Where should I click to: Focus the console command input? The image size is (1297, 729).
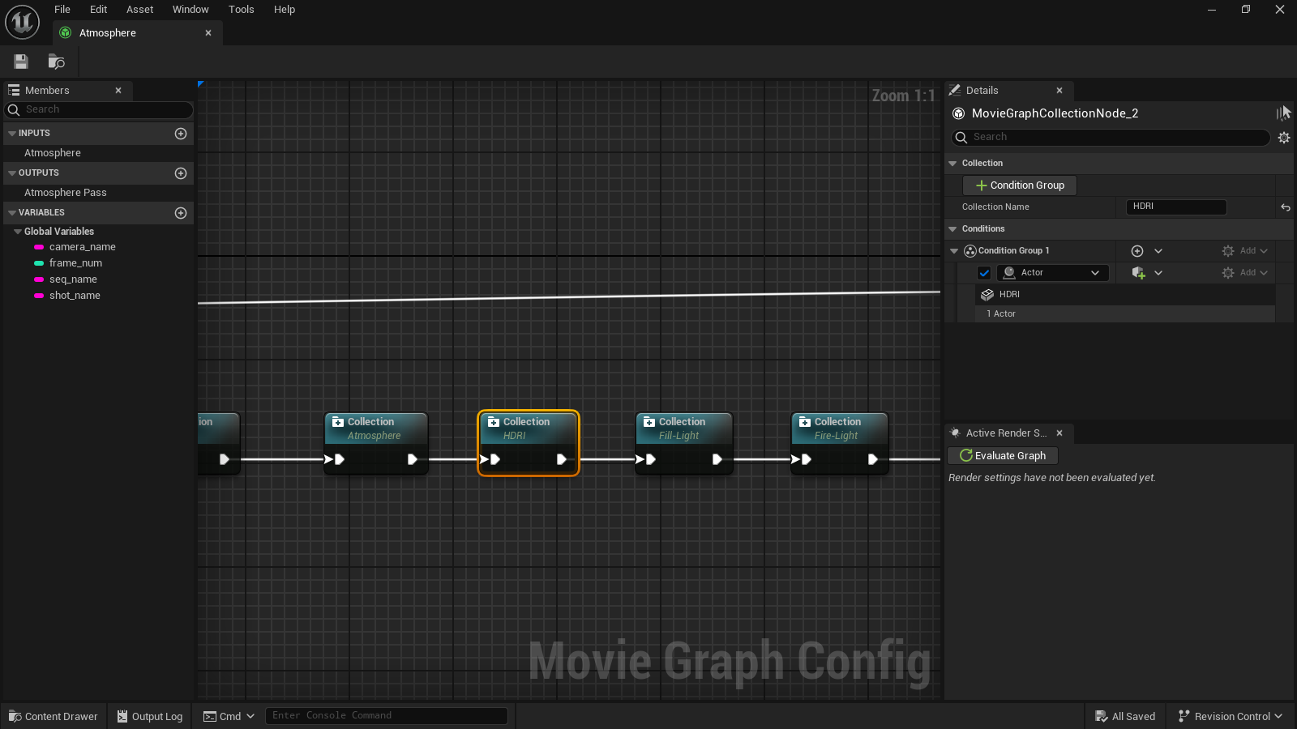pyautogui.click(x=386, y=716)
